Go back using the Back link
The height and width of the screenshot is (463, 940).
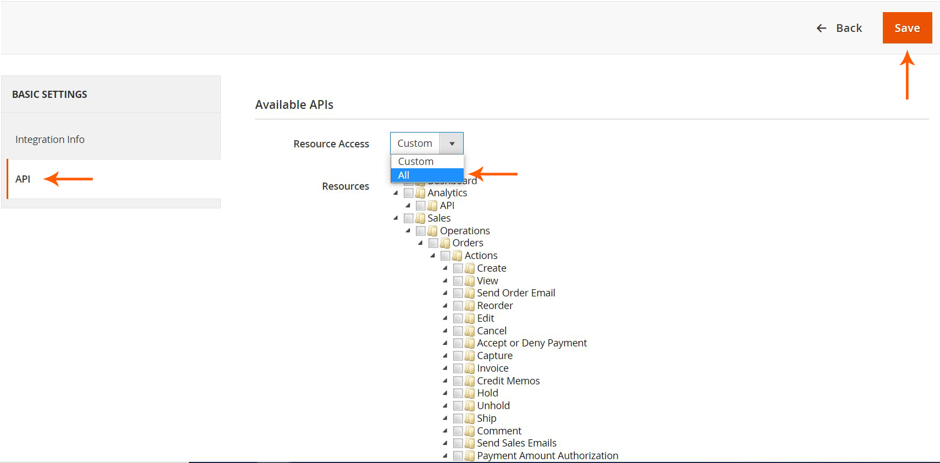click(x=848, y=28)
